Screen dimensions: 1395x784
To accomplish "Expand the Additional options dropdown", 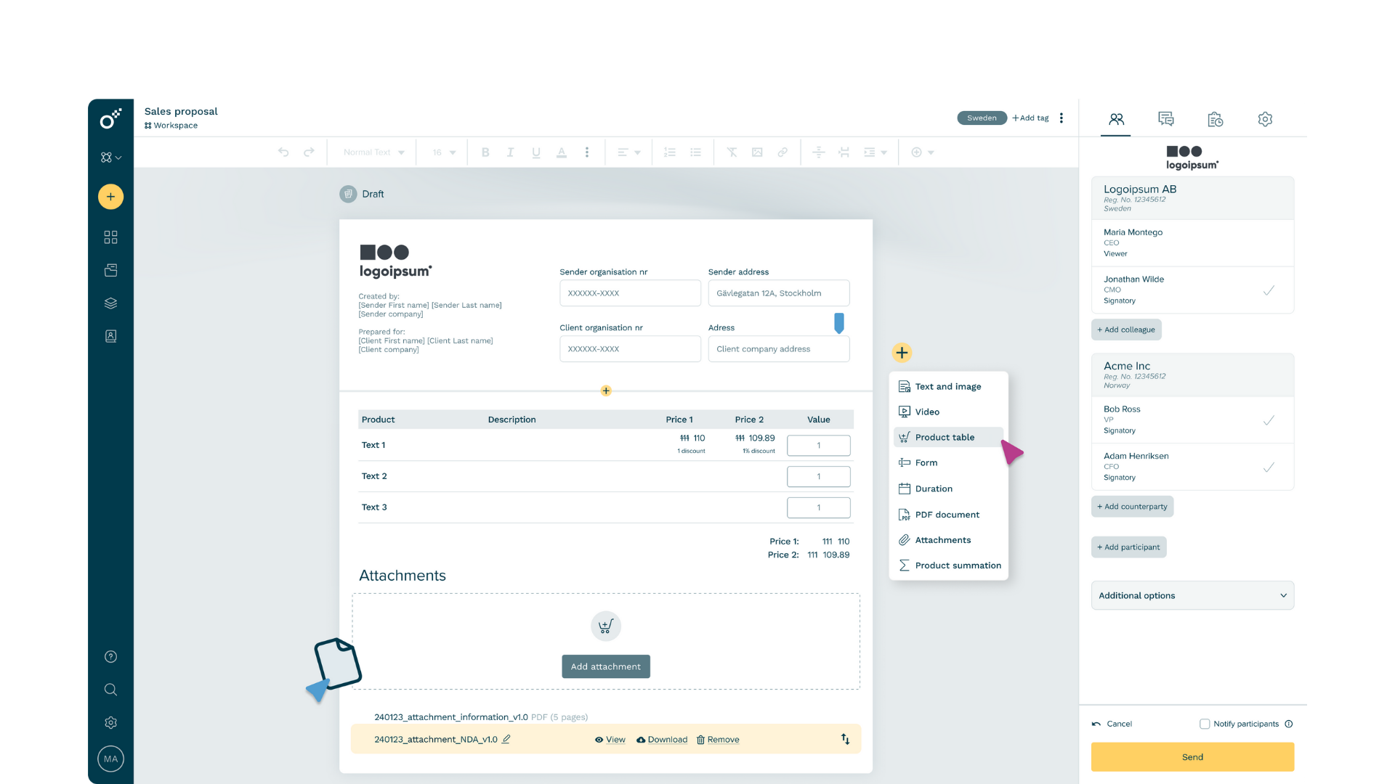I will click(1192, 595).
